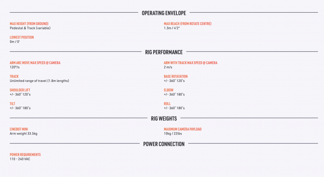Click Arm With Track Max Speed label
The width and height of the screenshot is (324, 177).
pos(190,63)
